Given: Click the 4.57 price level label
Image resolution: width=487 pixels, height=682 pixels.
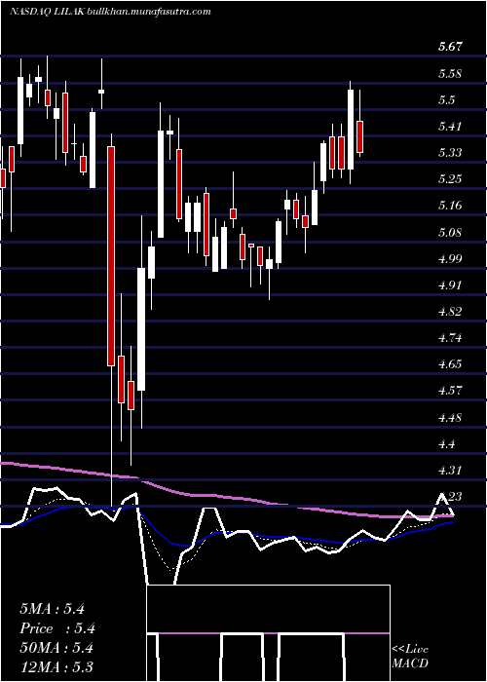Looking at the screenshot, I should tap(451, 391).
